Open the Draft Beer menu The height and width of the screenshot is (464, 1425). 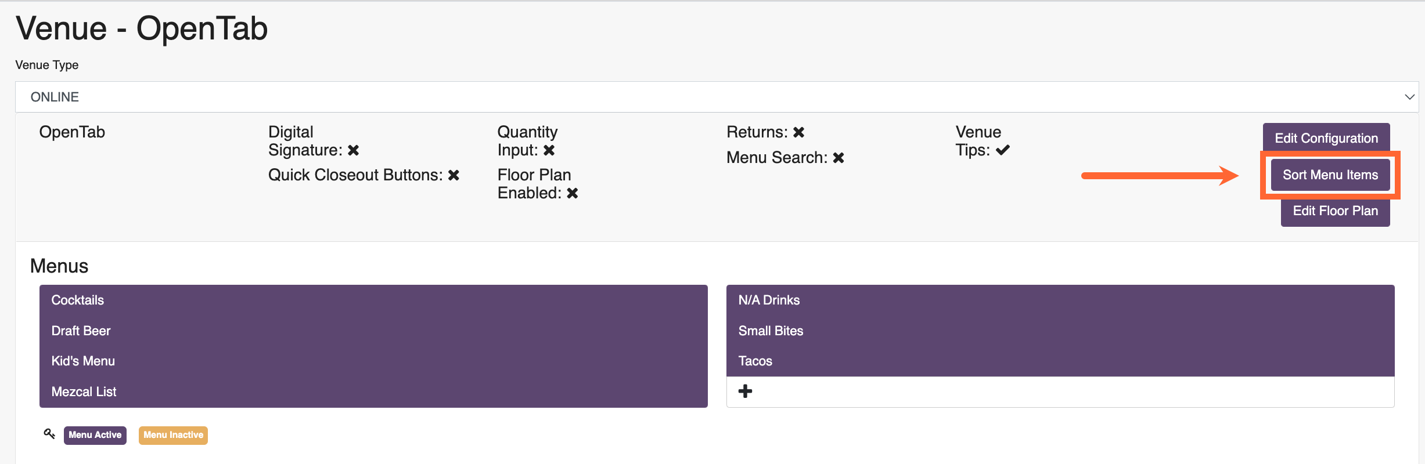click(x=373, y=331)
